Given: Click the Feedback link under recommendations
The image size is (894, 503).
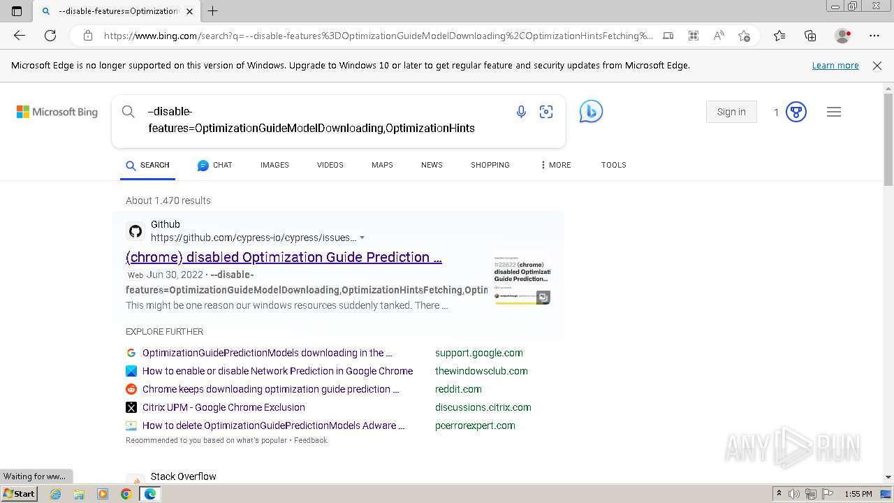Looking at the screenshot, I should coord(311,440).
